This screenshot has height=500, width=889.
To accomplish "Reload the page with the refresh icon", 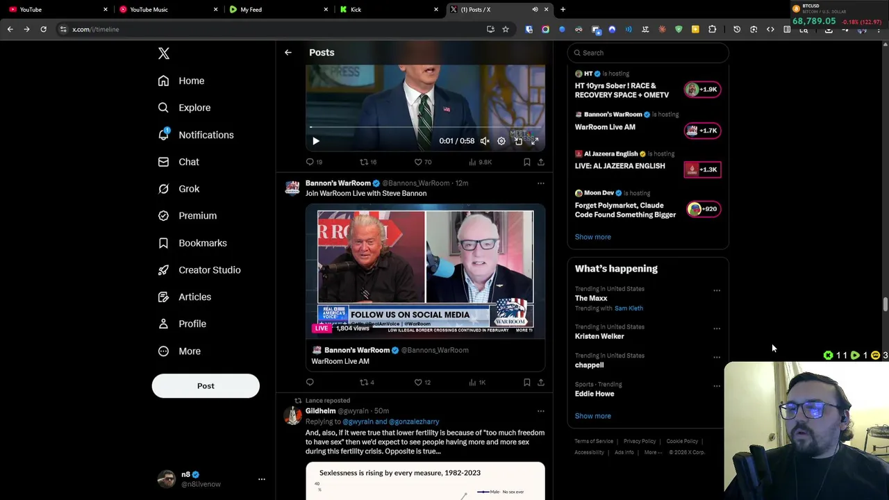I will (43, 29).
